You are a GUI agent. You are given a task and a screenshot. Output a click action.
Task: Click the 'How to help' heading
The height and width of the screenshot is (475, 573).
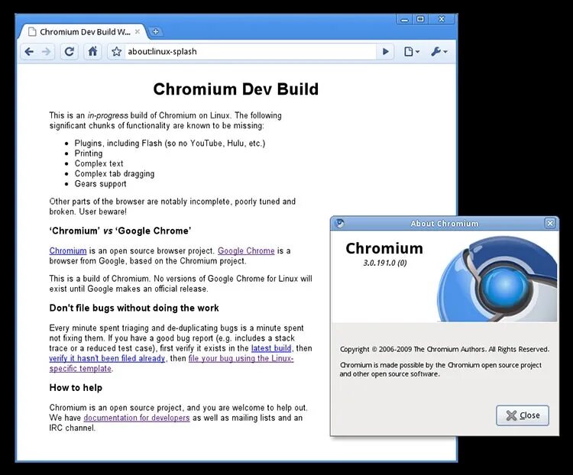pos(76,388)
